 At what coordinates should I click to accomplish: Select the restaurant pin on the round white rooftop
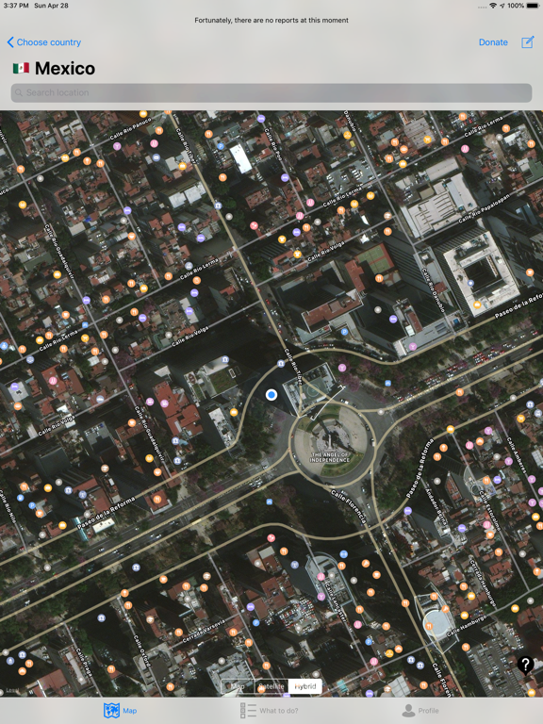tap(429, 626)
